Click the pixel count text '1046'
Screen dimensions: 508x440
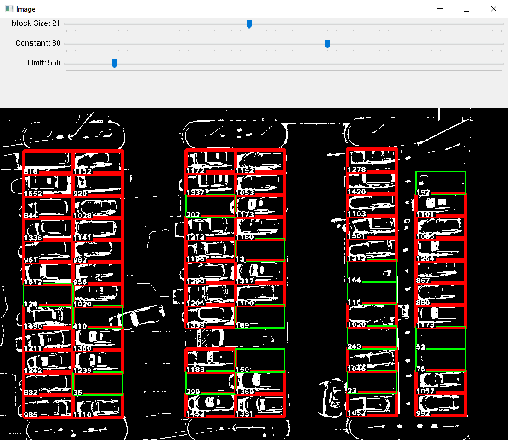click(x=357, y=369)
